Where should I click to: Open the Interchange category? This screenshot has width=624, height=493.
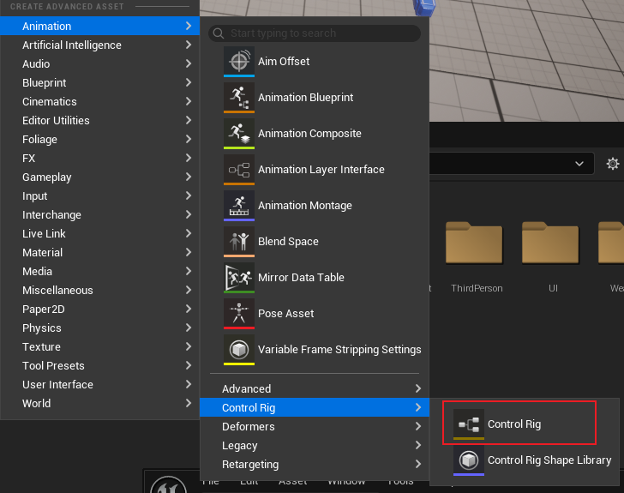pyautogui.click(x=99, y=214)
